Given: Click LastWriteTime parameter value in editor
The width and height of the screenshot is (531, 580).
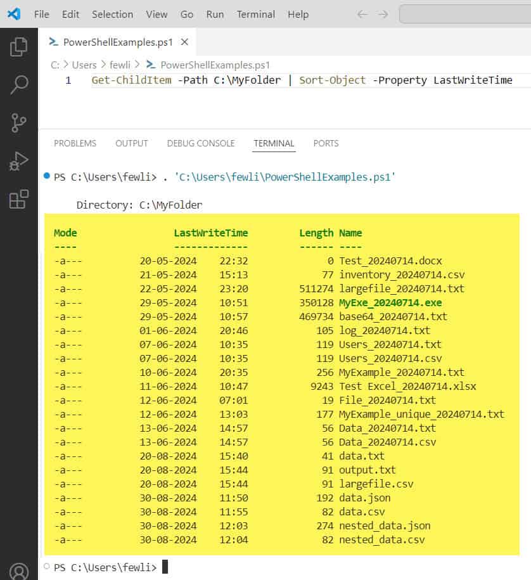Looking at the screenshot, I should click(x=473, y=80).
